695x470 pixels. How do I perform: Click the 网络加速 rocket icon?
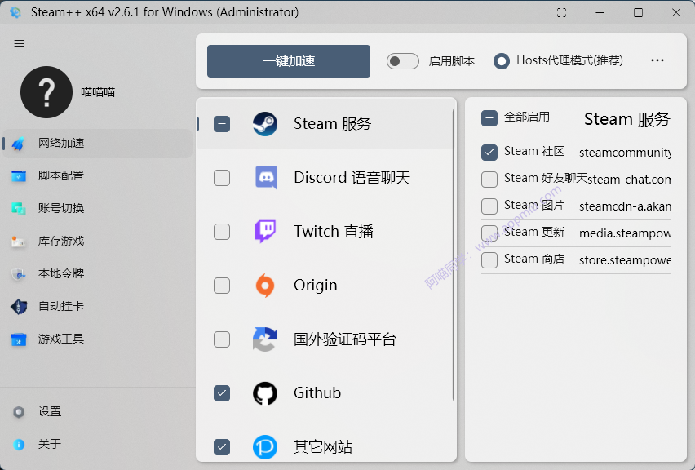click(19, 144)
